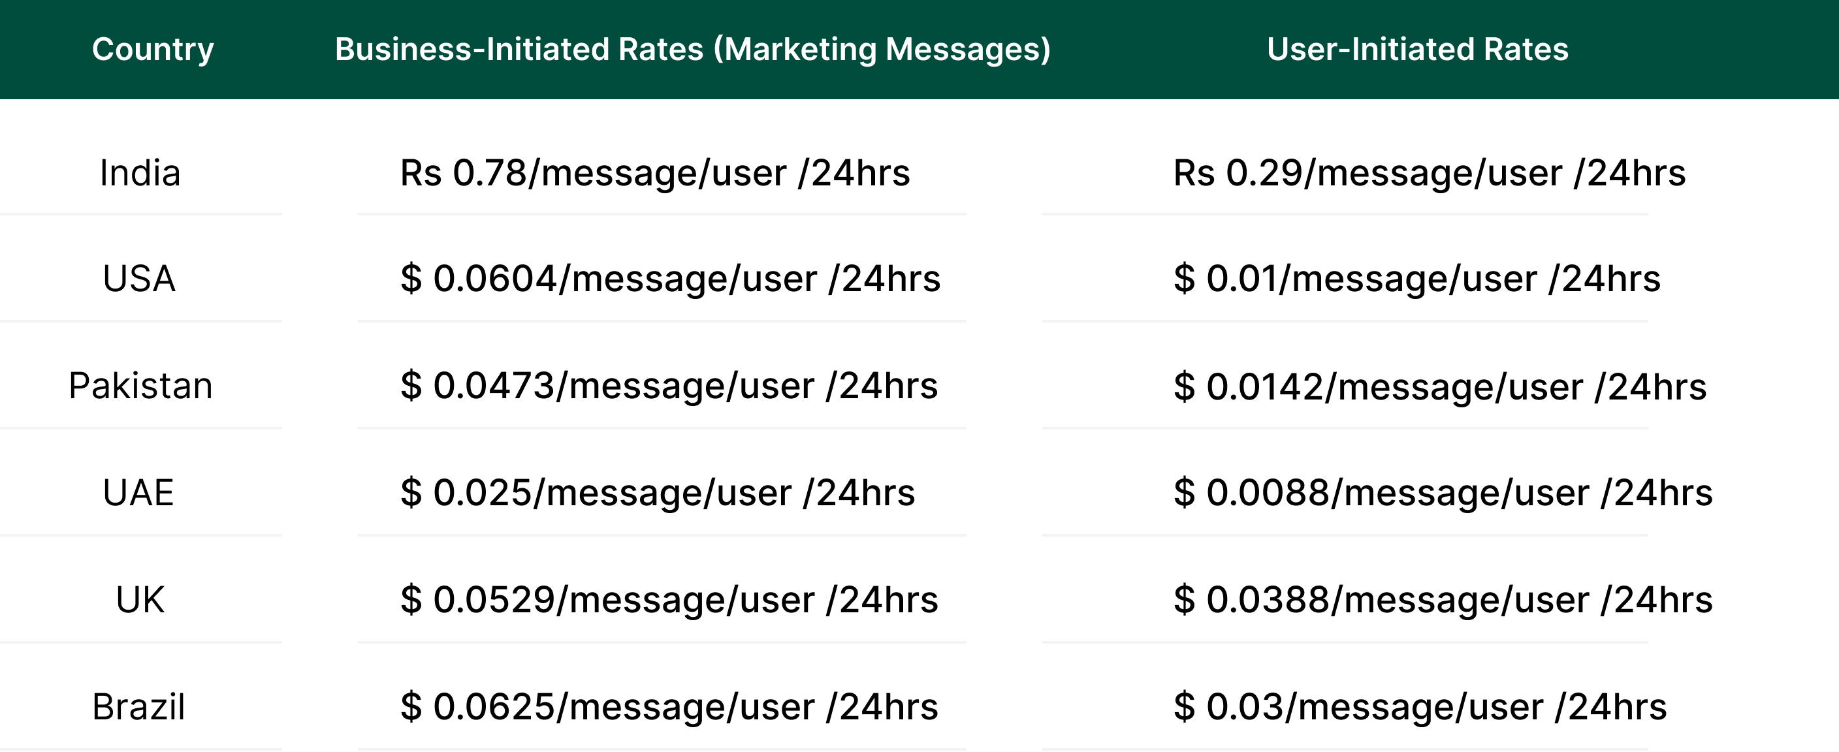Click the UK country cell
The image size is (1839, 752).
140,599
